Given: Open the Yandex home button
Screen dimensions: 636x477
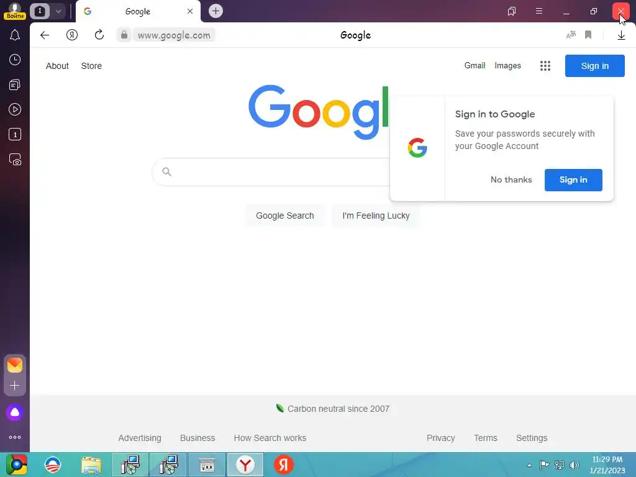Looking at the screenshot, I should point(72,35).
